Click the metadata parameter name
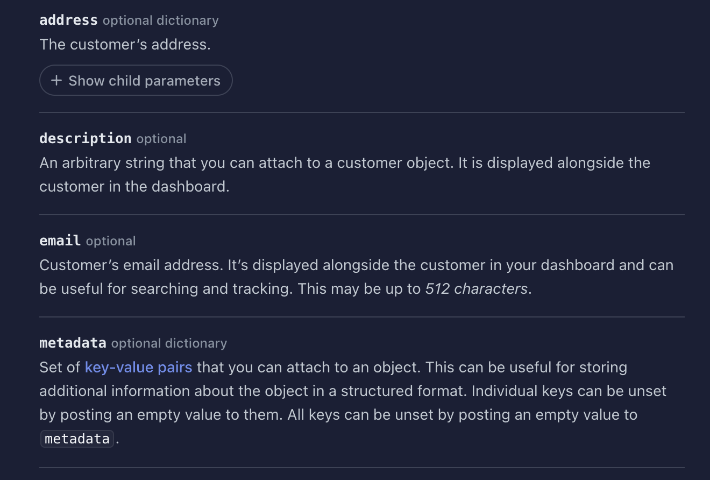Image resolution: width=710 pixels, height=480 pixels. [x=72, y=343]
